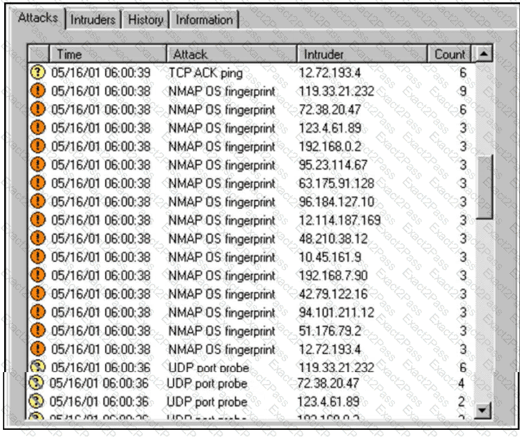Open the Information tab
The height and width of the screenshot is (437, 520).
pyautogui.click(x=204, y=20)
